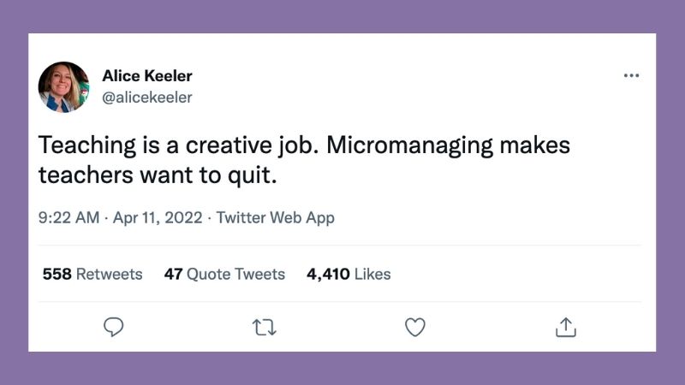Show the 47 Quote Tweets

pyautogui.click(x=224, y=275)
